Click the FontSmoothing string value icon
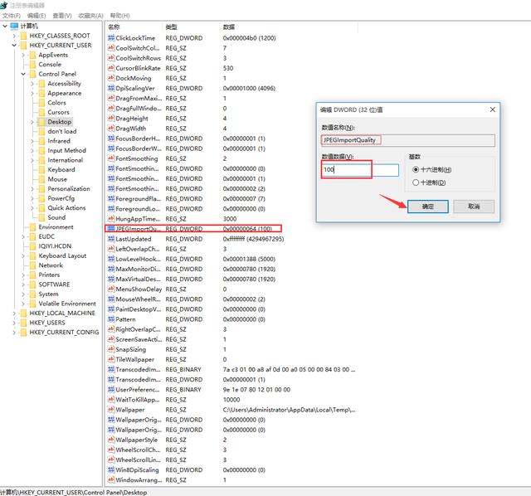The image size is (531, 496). [111, 158]
